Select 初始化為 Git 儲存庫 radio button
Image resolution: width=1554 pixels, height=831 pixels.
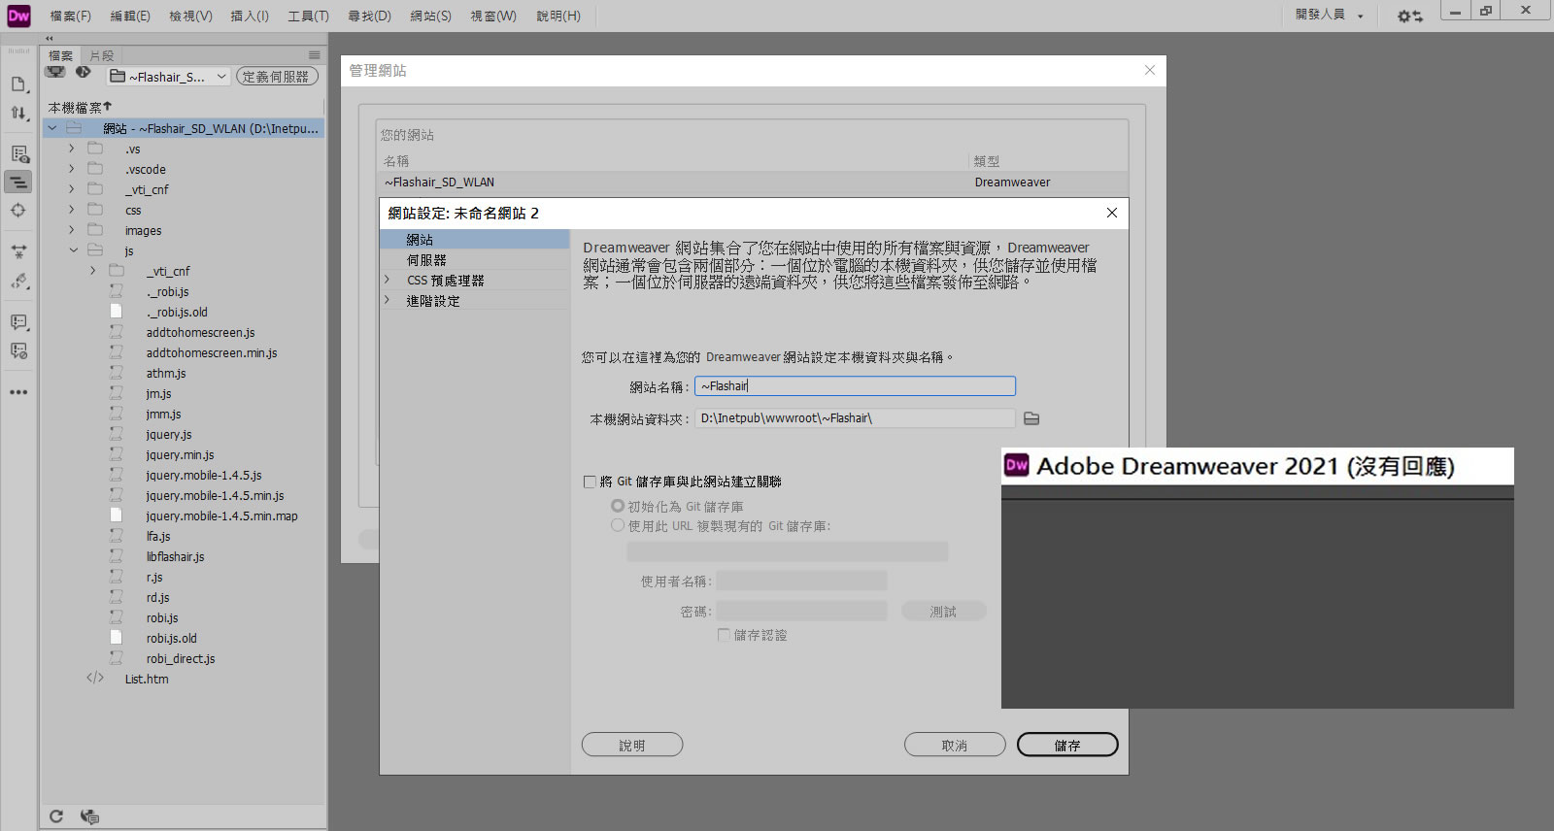click(x=618, y=506)
